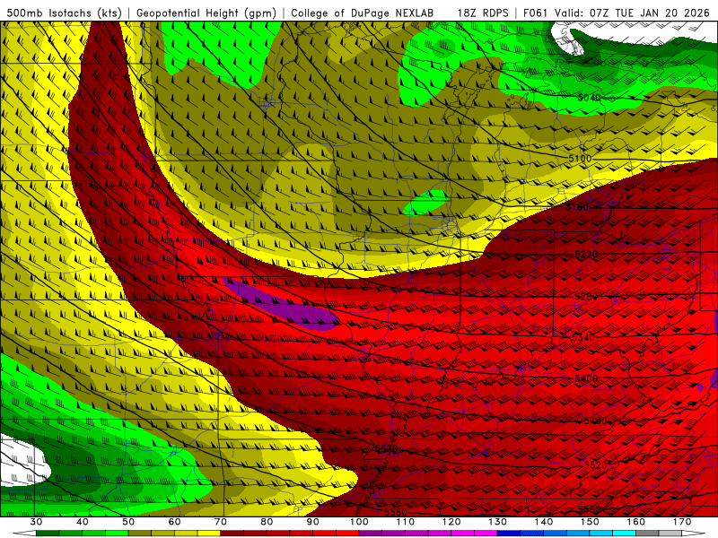Click the "College of DuPage NEXLAB" credit text
The width and height of the screenshot is (718, 538).
(363, 13)
